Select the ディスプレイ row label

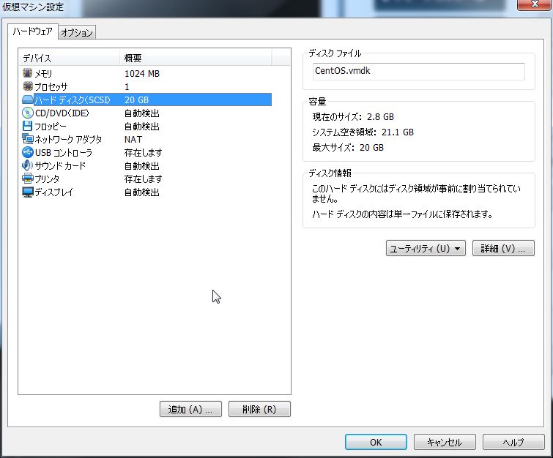pyautogui.click(x=54, y=192)
